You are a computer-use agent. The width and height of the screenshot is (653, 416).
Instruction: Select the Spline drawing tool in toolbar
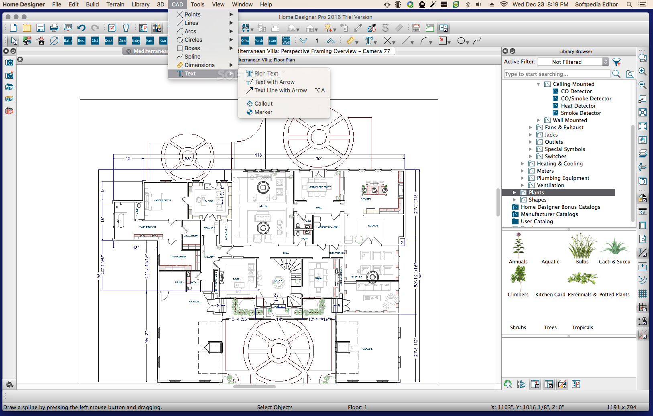click(477, 41)
